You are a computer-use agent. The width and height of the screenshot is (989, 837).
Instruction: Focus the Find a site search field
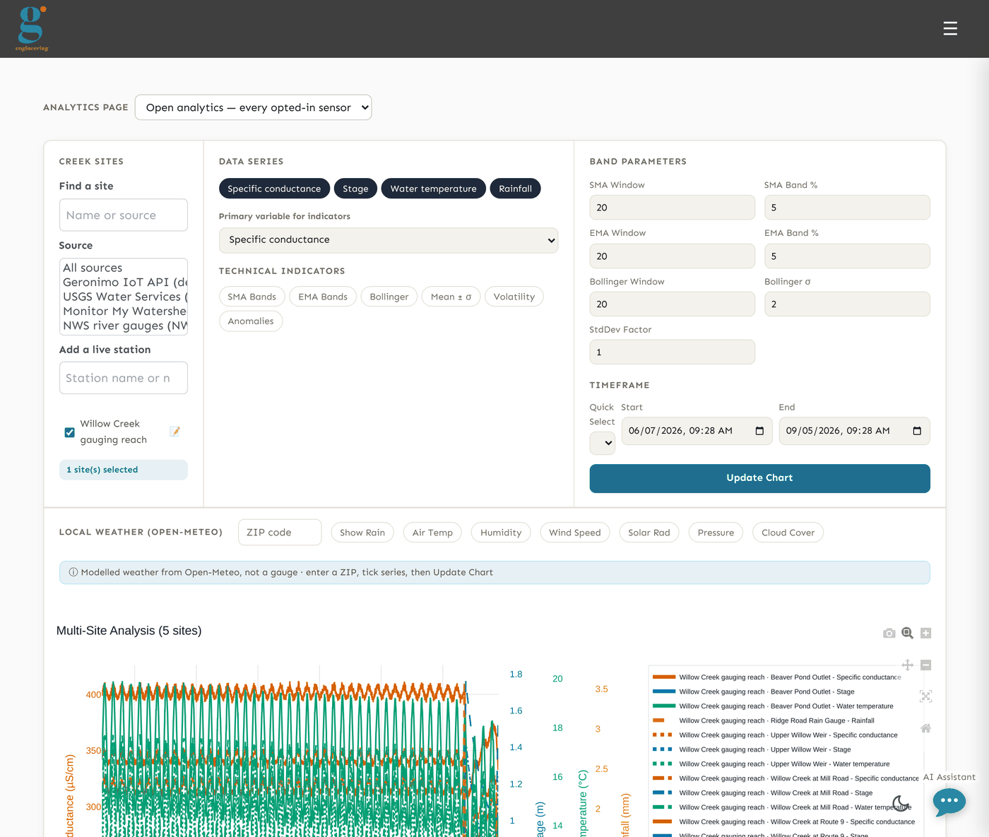coord(124,215)
